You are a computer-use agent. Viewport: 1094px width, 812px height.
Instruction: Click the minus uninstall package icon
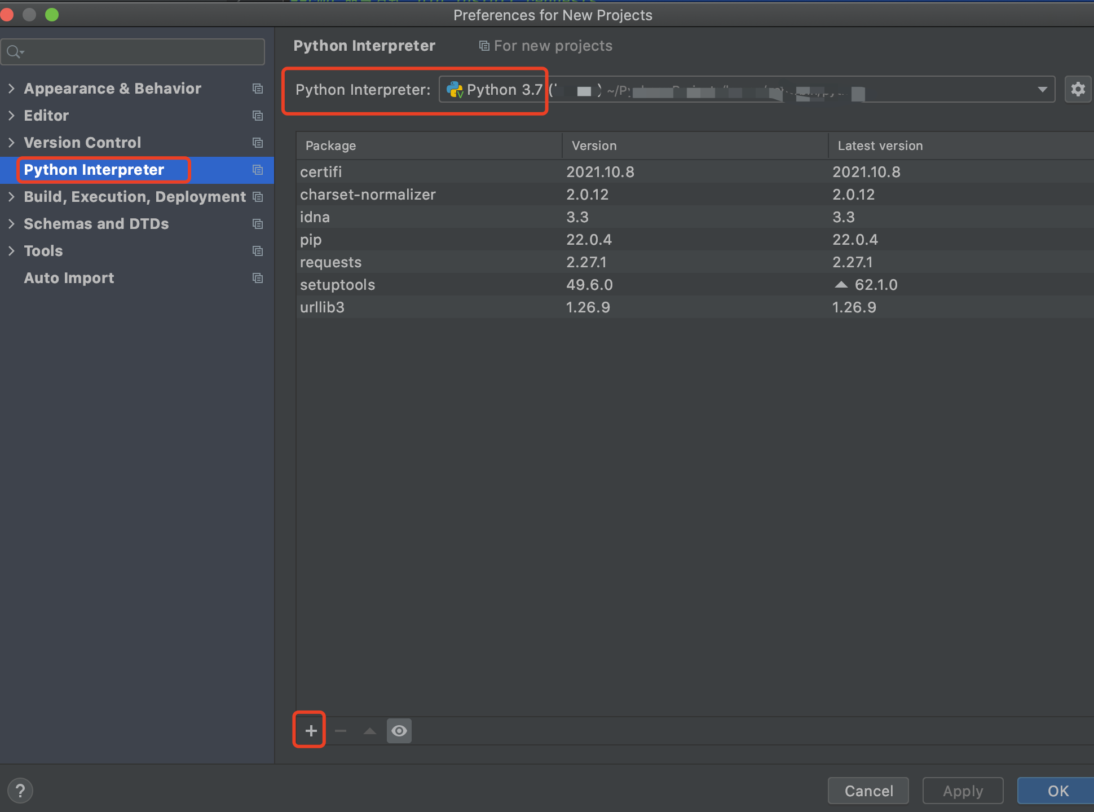(341, 731)
